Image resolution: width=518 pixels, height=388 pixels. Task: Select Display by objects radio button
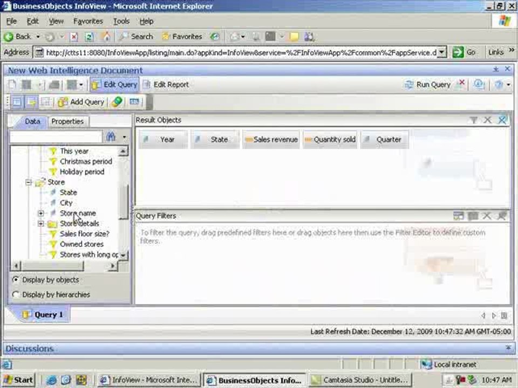click(x=16, y=280)
